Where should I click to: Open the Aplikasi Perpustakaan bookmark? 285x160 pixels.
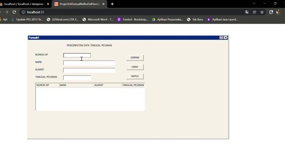coord(167,20)
